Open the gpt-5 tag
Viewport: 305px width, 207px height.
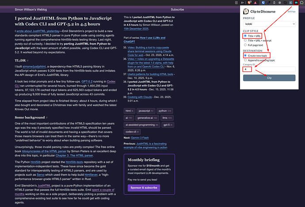click(168, 125)
